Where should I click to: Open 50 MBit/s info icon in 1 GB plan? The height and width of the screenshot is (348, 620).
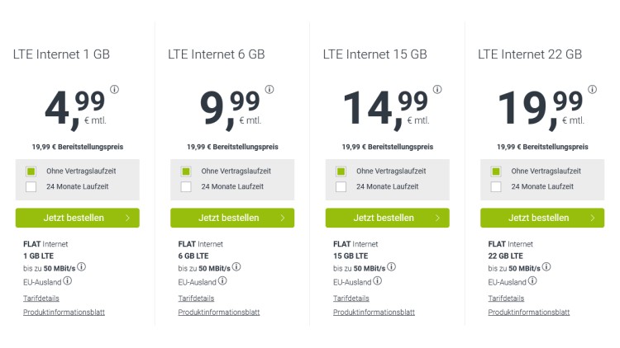(82, 267)
